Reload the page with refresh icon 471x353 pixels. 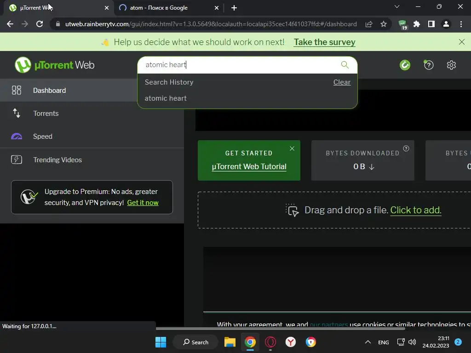click(x=40, y=24)
